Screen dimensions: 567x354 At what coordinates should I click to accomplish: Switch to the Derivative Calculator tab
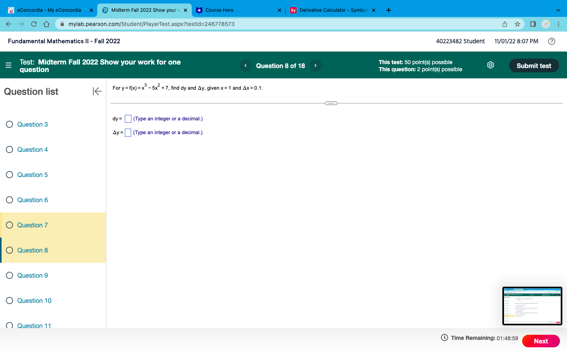tap(333, 10)
